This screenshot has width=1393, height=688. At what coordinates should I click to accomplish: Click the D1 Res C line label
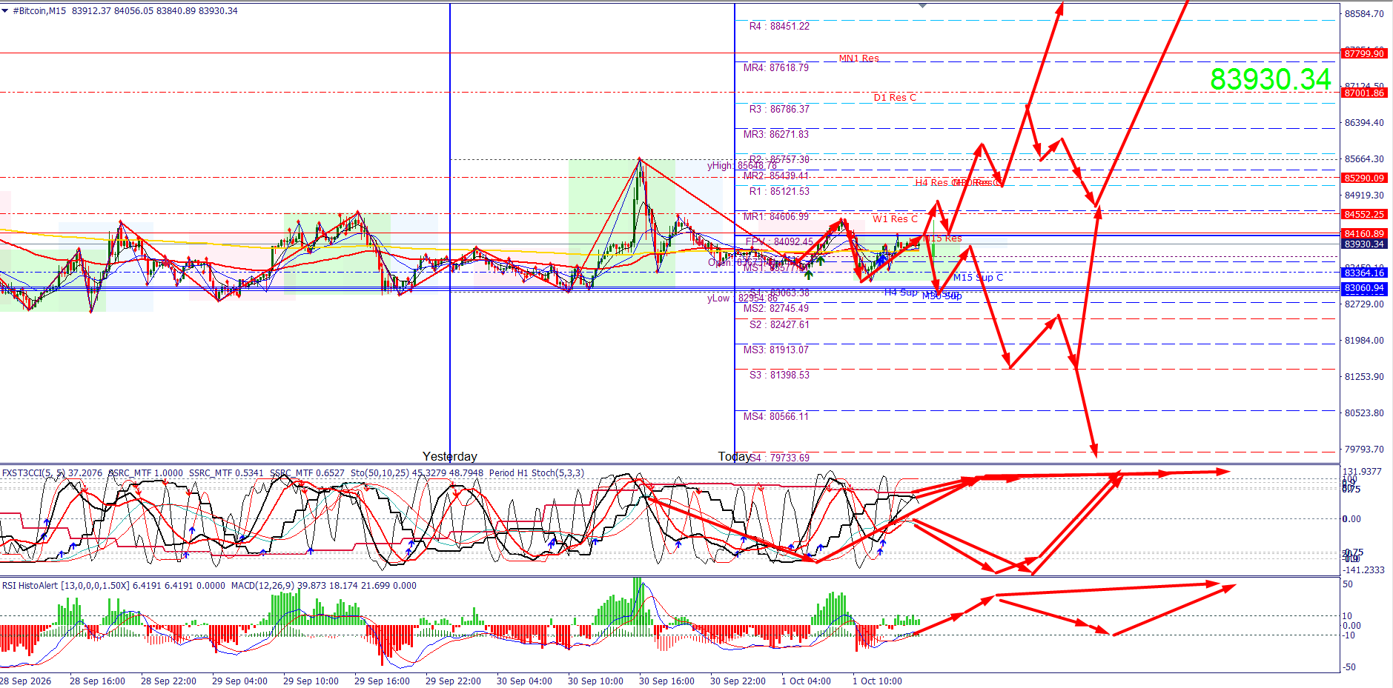point(895,97)
